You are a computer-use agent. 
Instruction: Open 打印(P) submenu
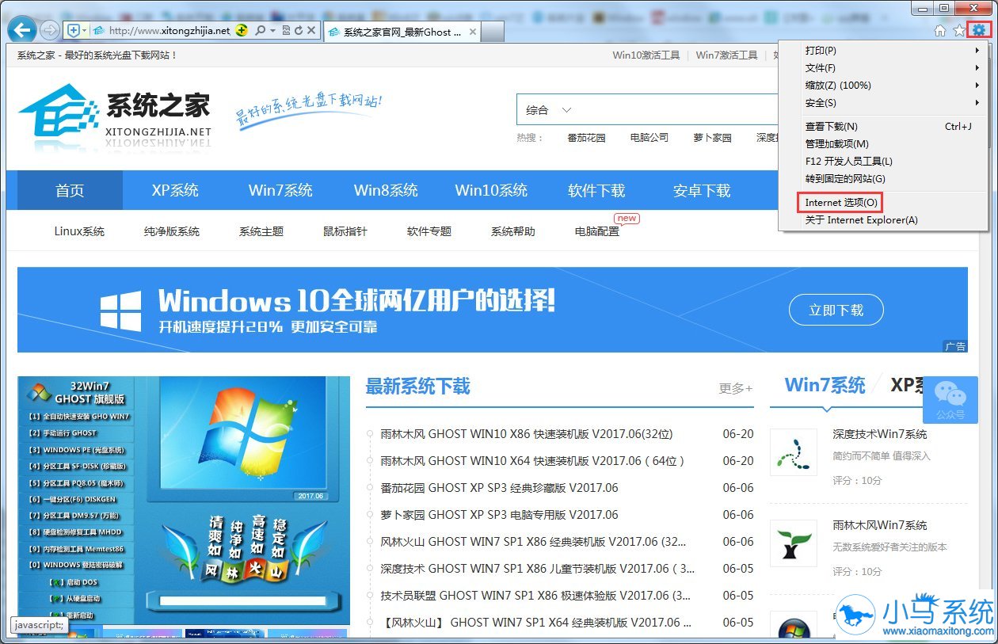point(883,51)
